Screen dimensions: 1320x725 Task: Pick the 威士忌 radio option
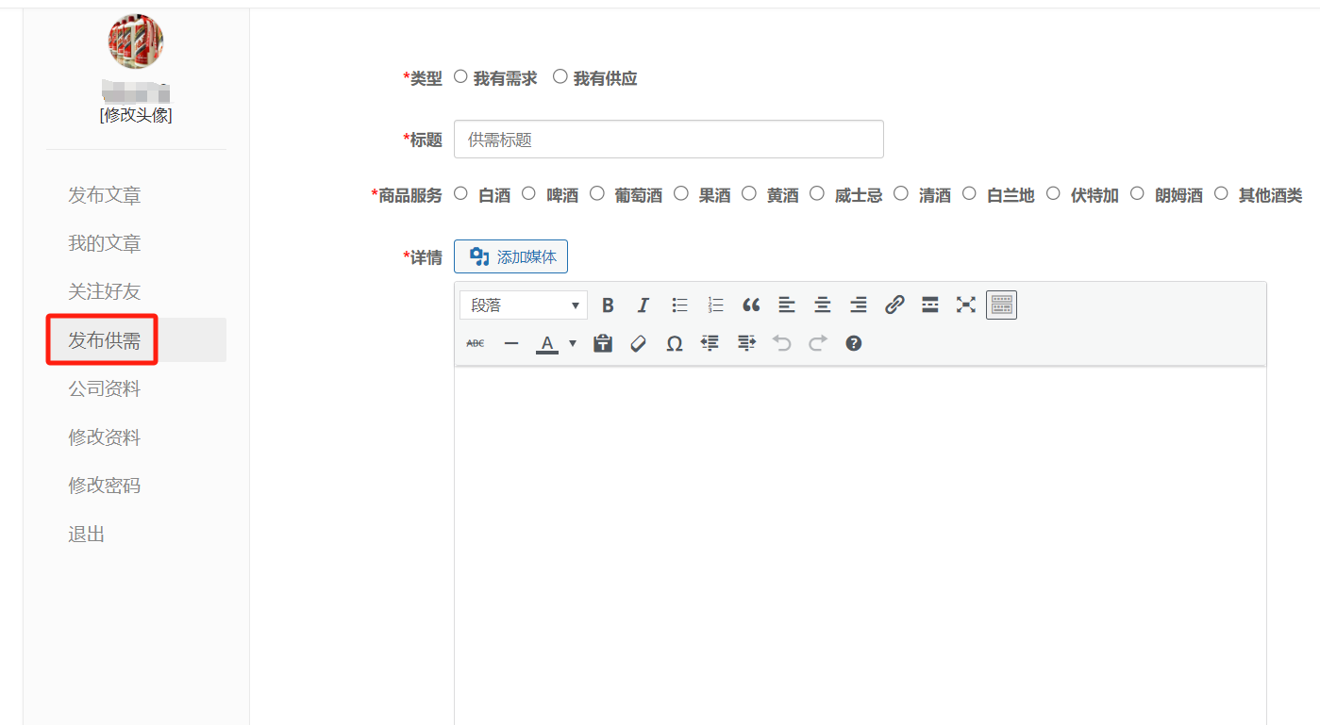pyautogui.click(x=817, y=194)
